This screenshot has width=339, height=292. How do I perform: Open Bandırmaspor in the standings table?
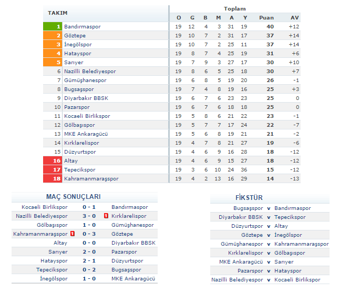point(83,26)
